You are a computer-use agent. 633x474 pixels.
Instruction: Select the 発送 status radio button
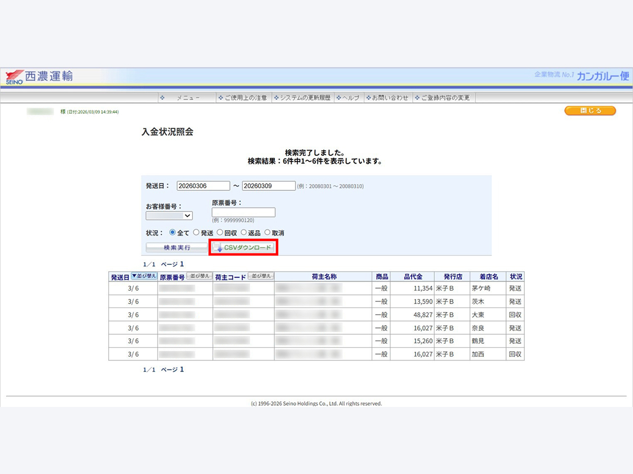196,232
